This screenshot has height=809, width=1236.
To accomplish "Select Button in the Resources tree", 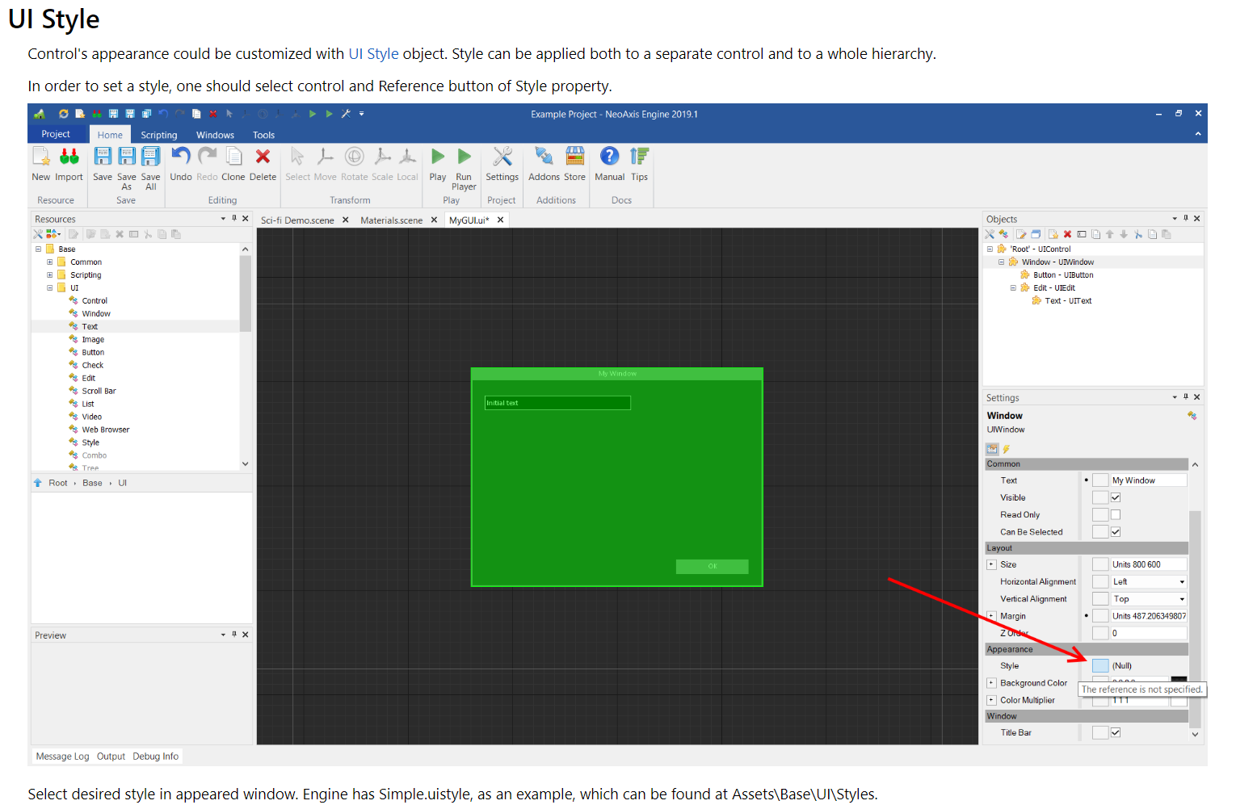I will (x=93, y=353).
